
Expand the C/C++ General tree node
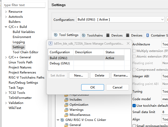click(6, 57)
